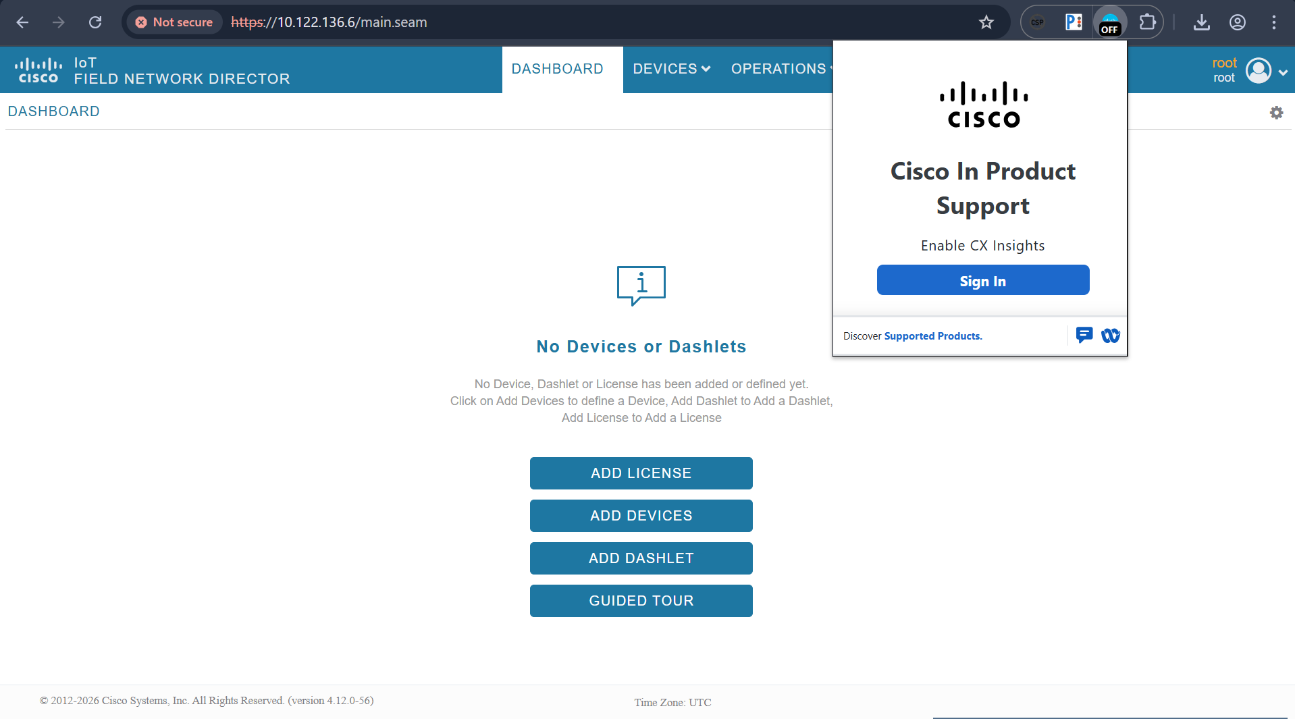Open the browser extensions puzzle icon

pyautogui.click(x=1147, y=22)
